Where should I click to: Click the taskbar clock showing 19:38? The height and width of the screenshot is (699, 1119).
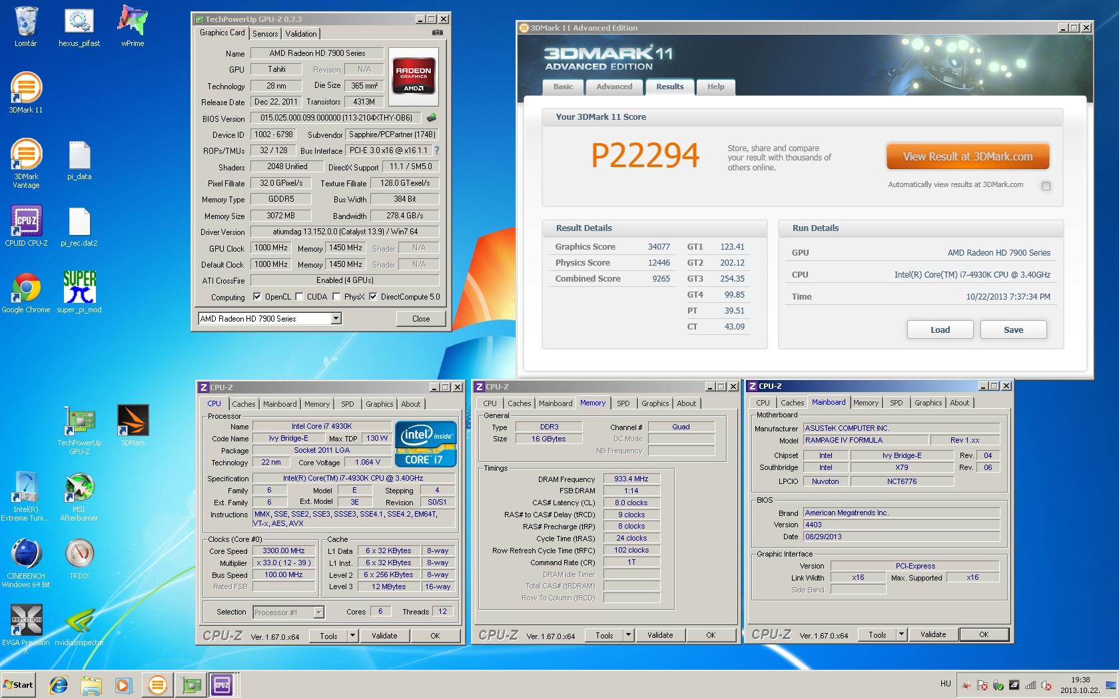(1080, 685)
